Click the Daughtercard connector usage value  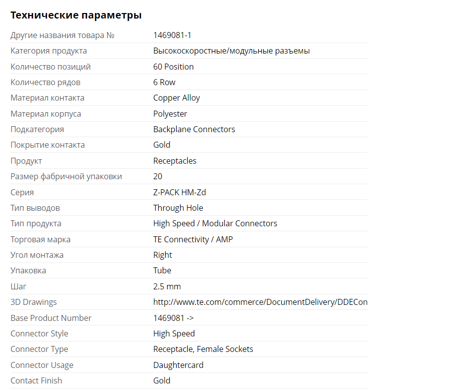pos(178,365)
